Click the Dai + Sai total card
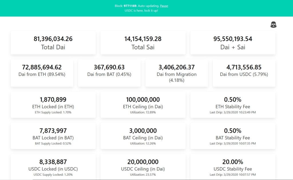 tap(233, 43)
